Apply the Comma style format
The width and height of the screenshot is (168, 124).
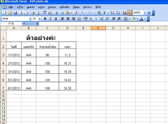point(96,19)
